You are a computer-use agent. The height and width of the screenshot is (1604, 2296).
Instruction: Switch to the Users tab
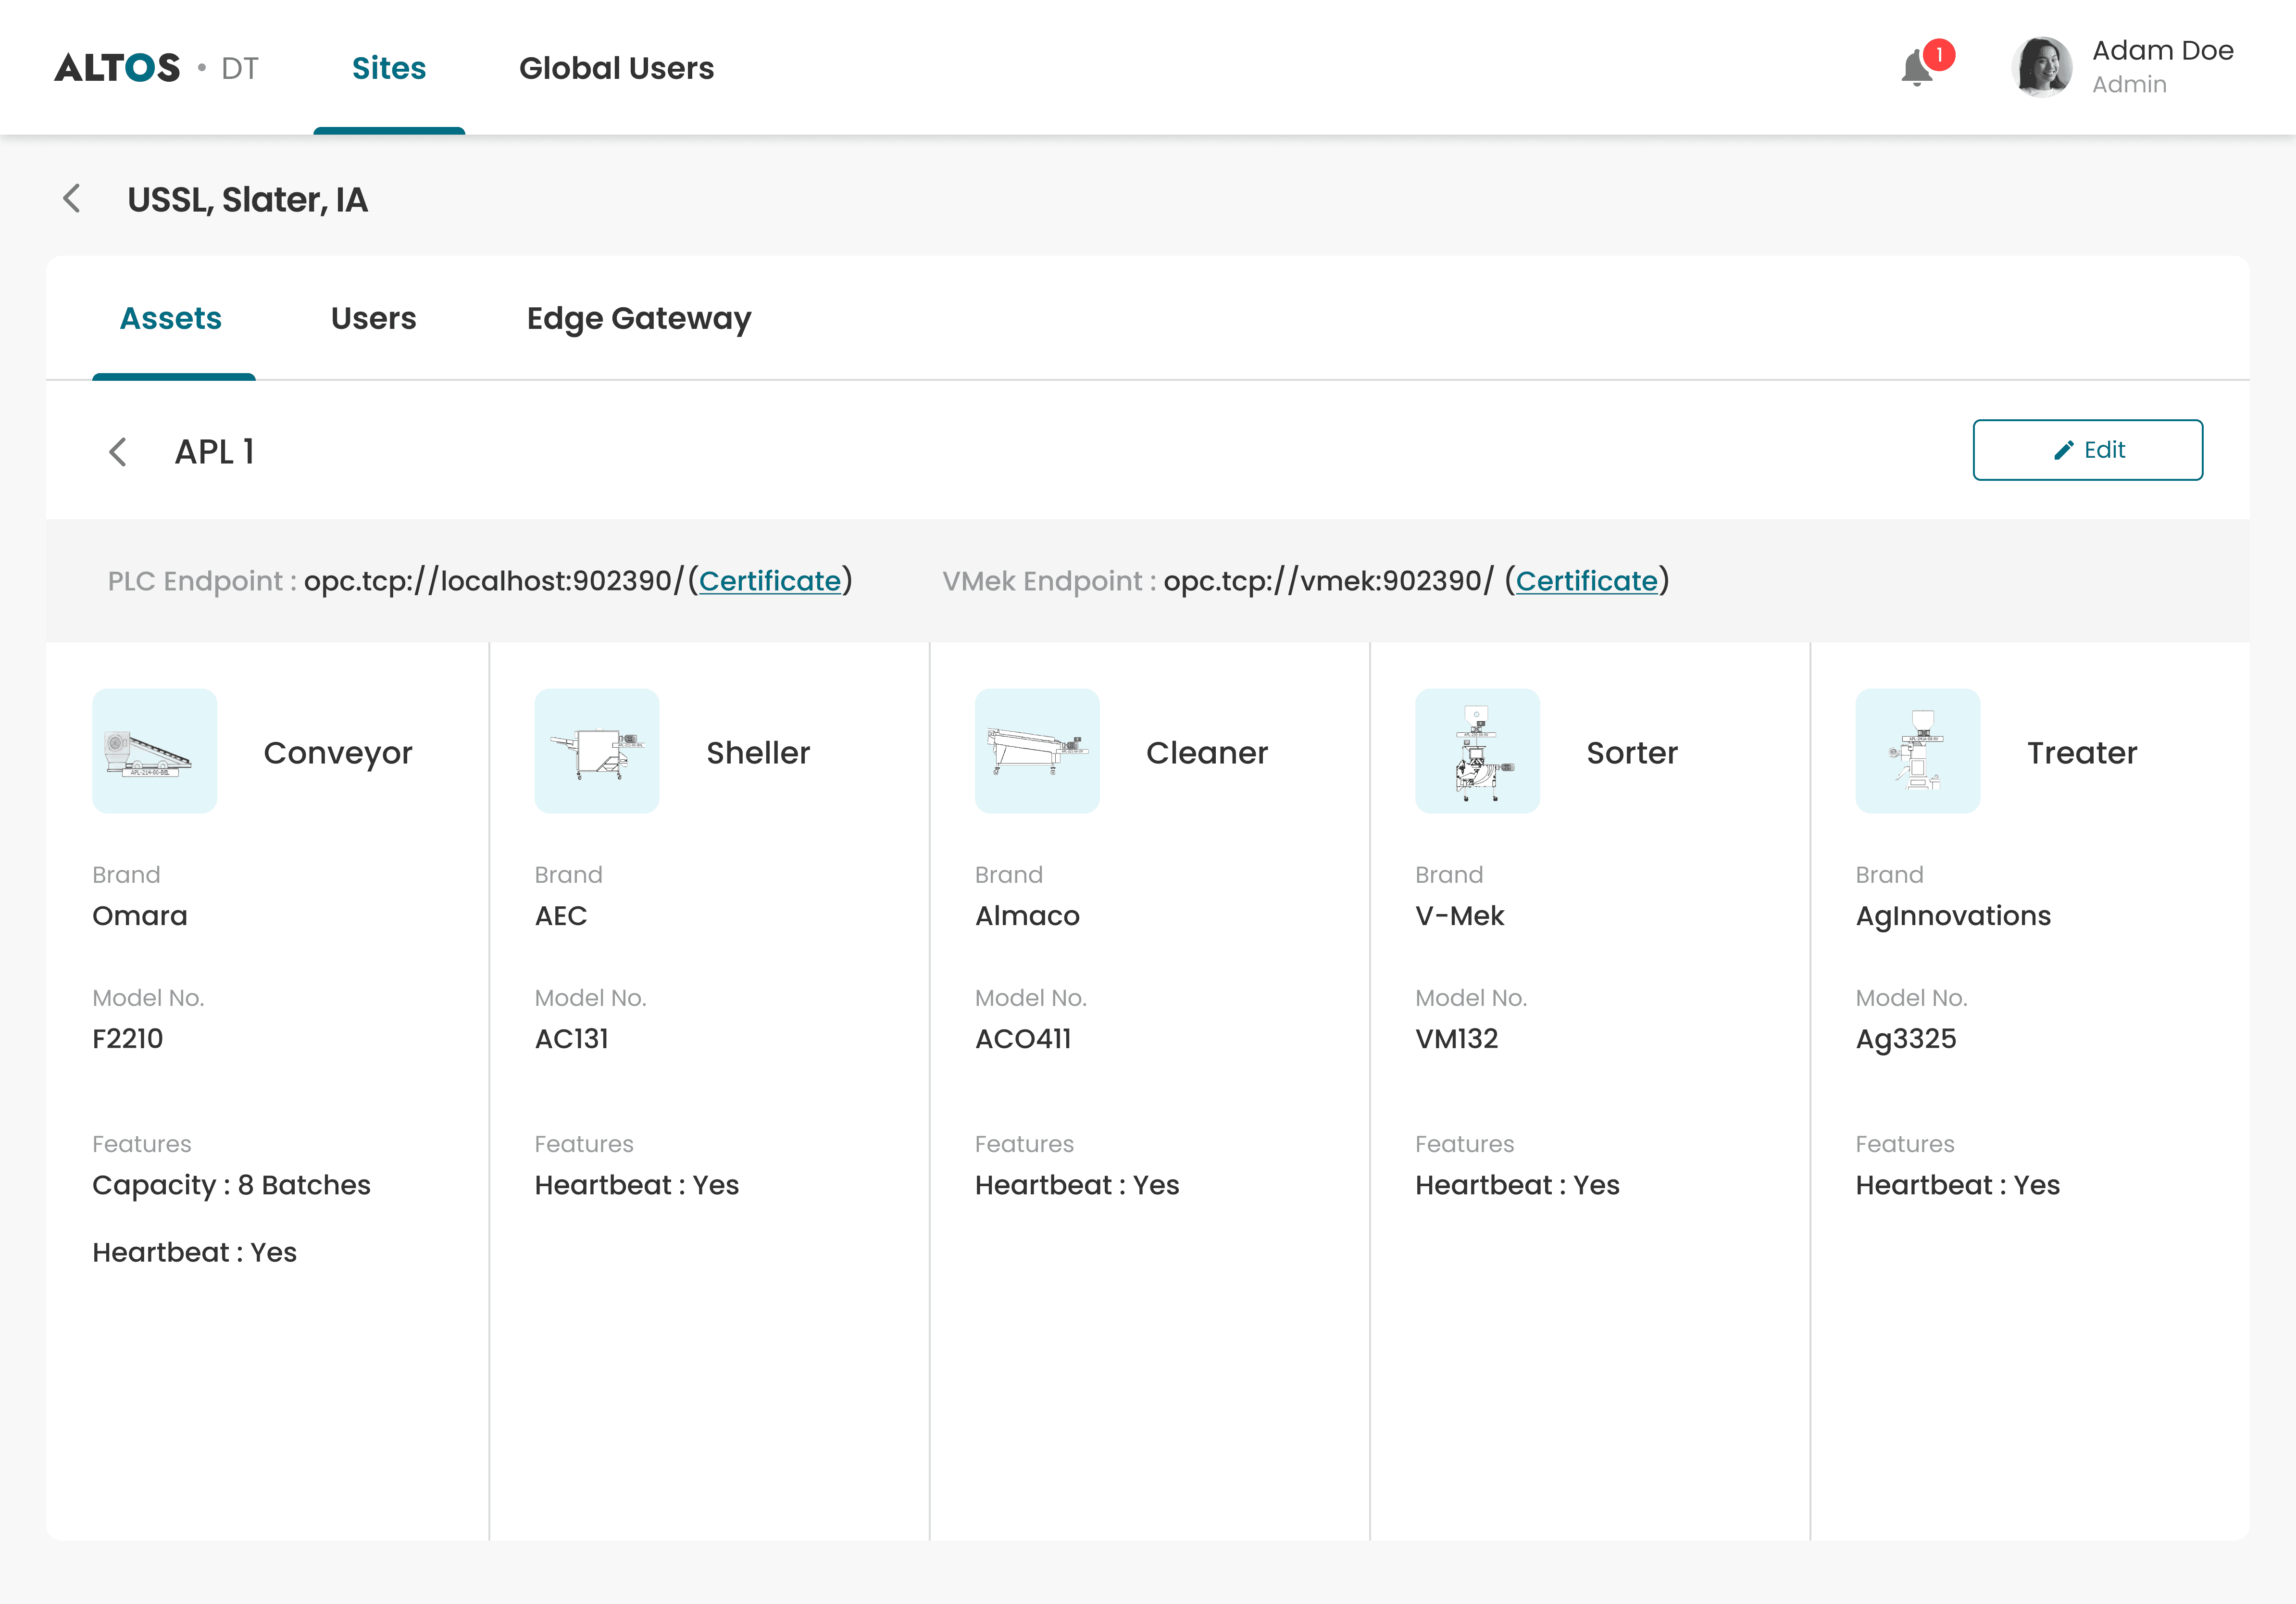point(373,318)
